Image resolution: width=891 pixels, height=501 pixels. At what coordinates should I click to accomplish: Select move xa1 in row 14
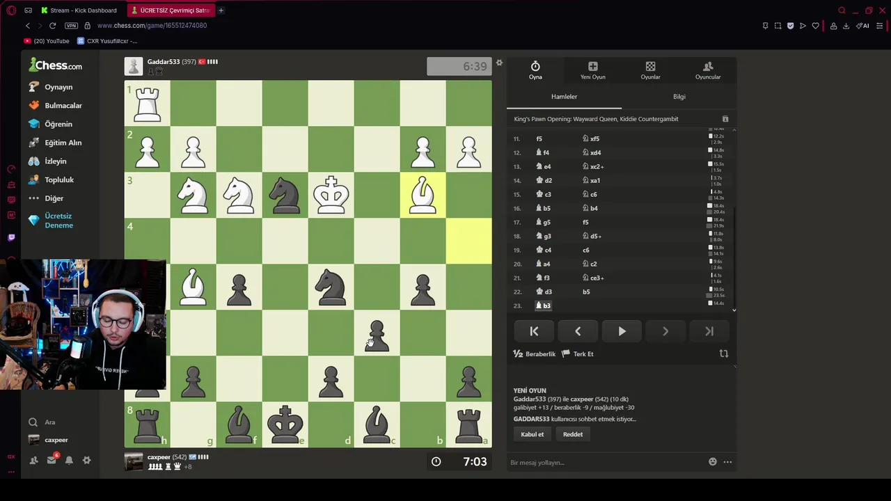tap(592, 180)
